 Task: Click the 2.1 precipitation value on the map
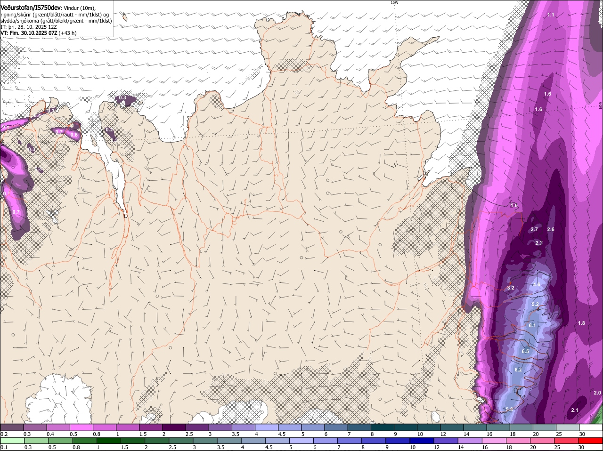[x=575, y=411]
